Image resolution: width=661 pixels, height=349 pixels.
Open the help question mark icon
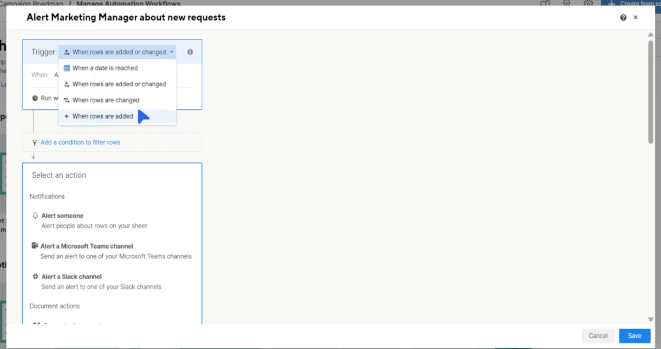tap(623, 17)
